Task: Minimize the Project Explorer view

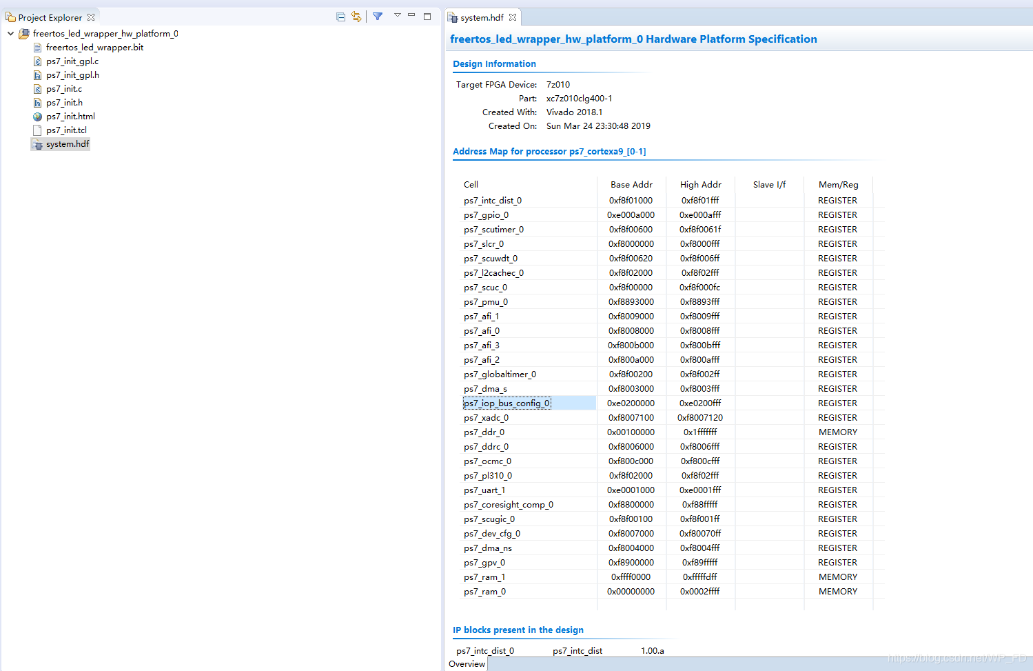Action: pos(411,16)
